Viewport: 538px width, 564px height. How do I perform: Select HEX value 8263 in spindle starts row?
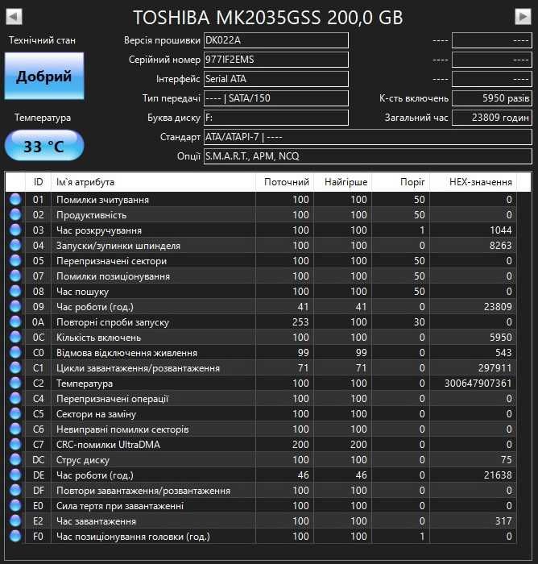[501, 245]
